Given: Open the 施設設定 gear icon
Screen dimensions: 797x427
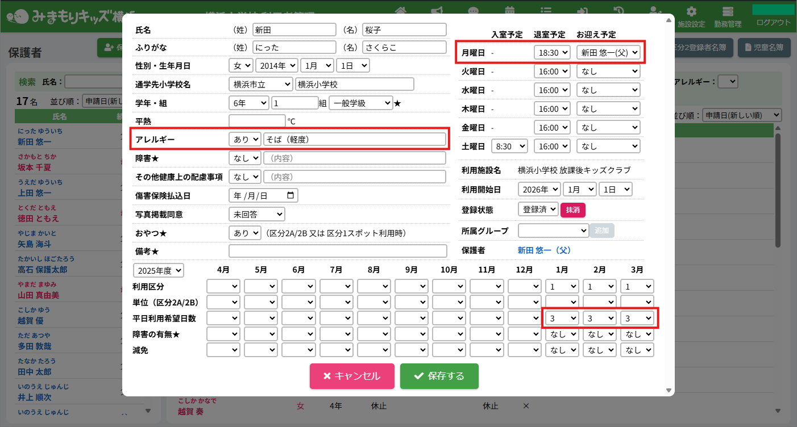Looking at the screenshot, I should tap(691, 12).
